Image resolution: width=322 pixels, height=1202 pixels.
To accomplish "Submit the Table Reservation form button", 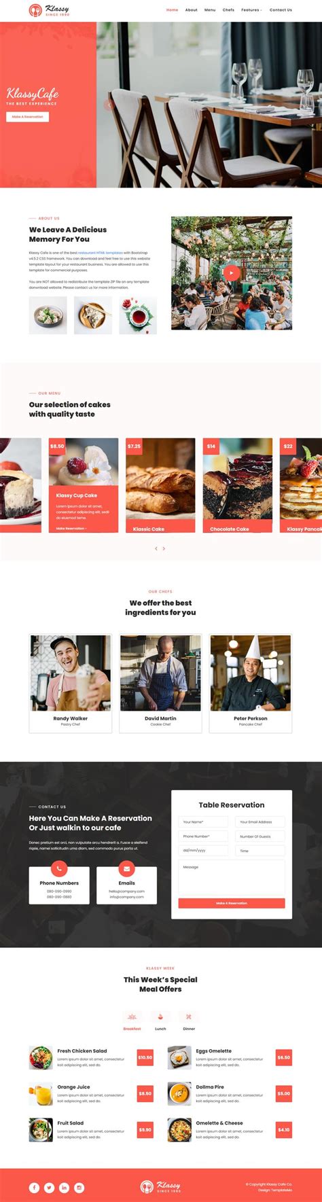I will [232, 903].
